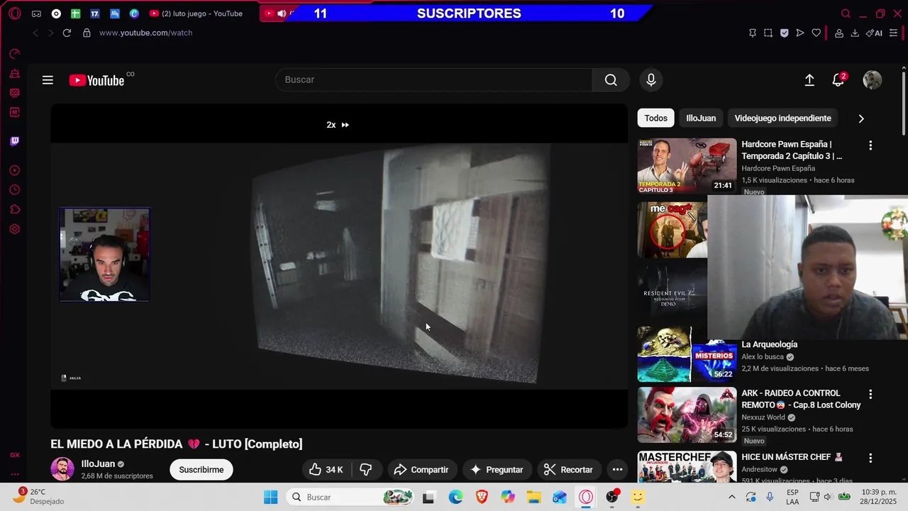
Task: Open options for Hice un Máster Chef video
Action: [870, 458]
